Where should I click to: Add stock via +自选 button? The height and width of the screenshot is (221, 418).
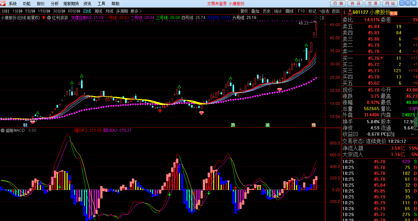point(324,11)
